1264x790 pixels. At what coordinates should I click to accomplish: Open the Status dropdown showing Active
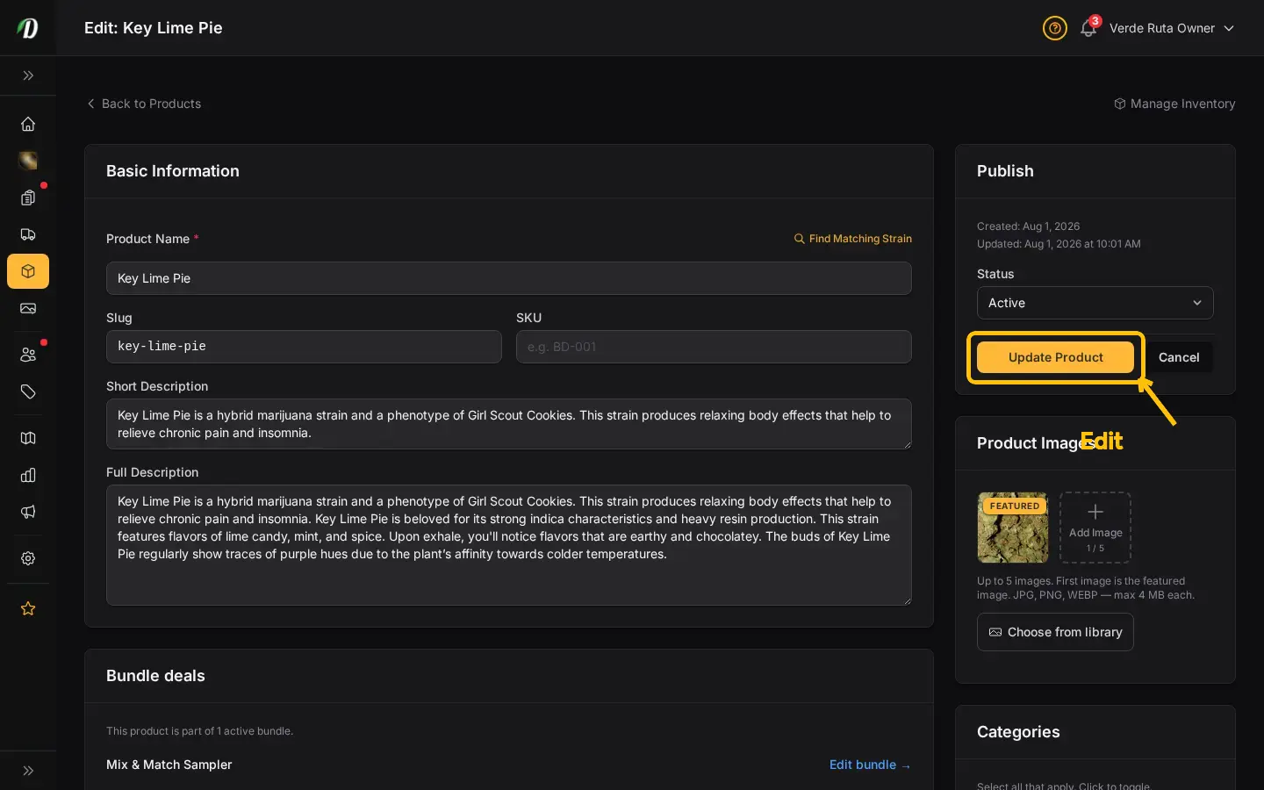[x=1095, y=303]
